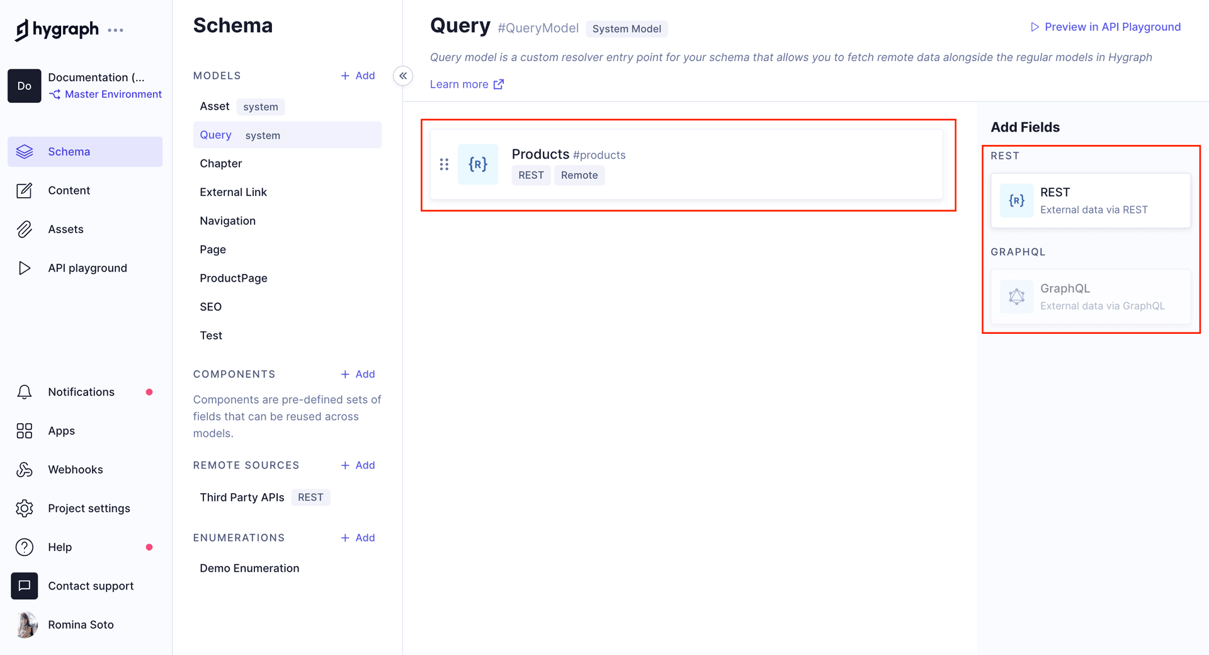
Task: Click the REST icon in Add Fields
Action: click(1017, 200)
